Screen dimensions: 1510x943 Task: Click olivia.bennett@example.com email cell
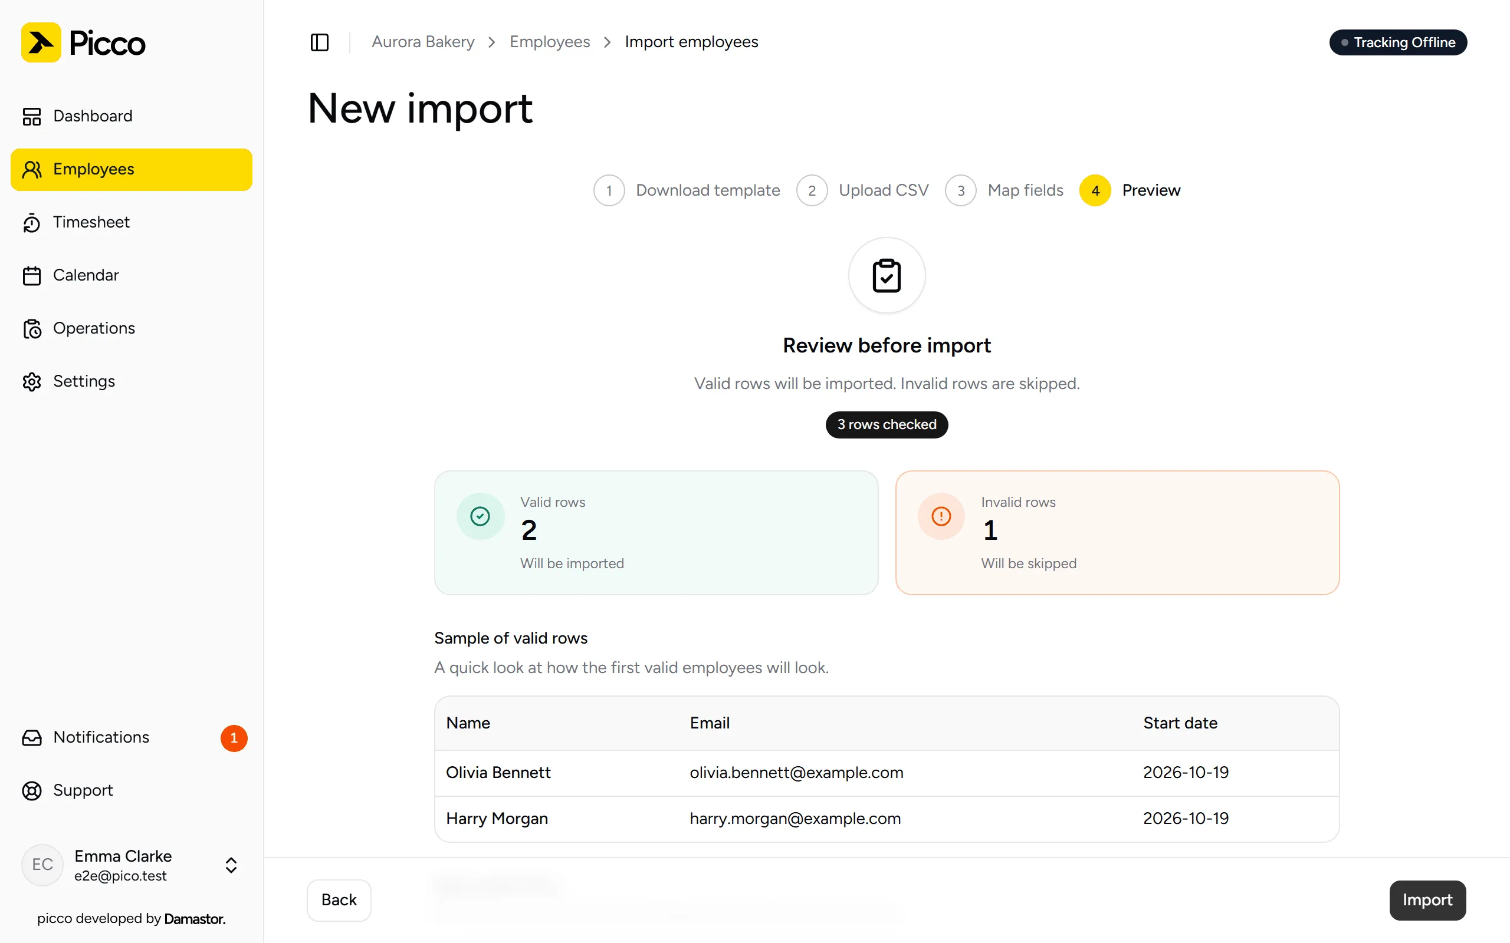[797, 773]
